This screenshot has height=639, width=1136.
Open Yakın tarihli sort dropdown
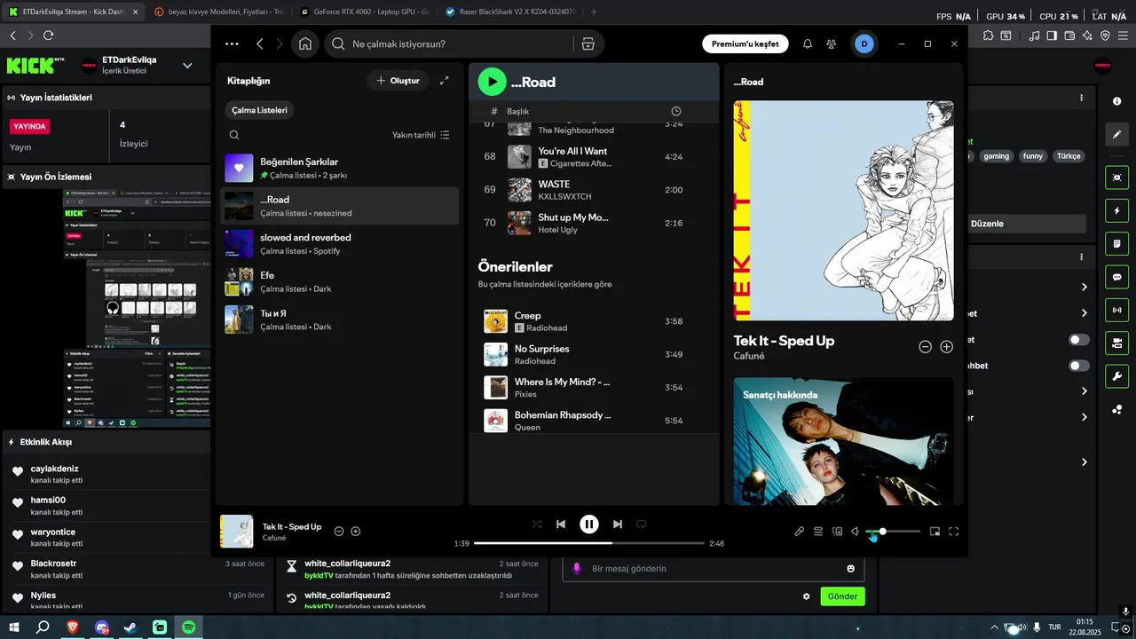[422, 135]
